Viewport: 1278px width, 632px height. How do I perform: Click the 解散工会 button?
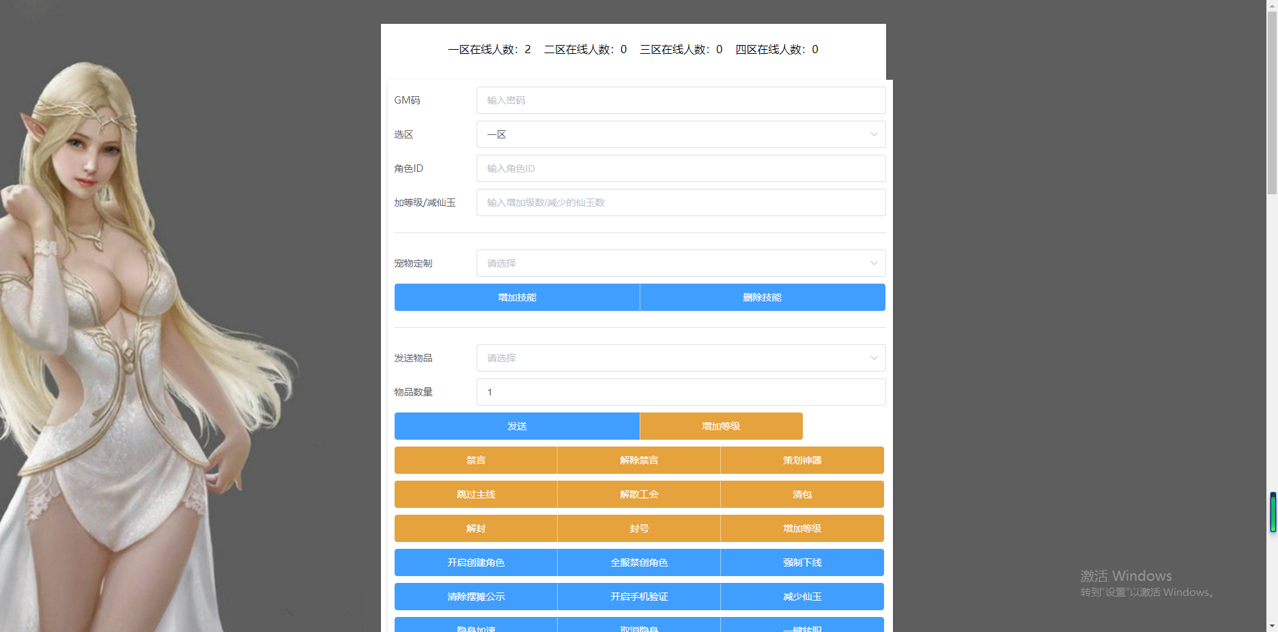click(639, 494)
